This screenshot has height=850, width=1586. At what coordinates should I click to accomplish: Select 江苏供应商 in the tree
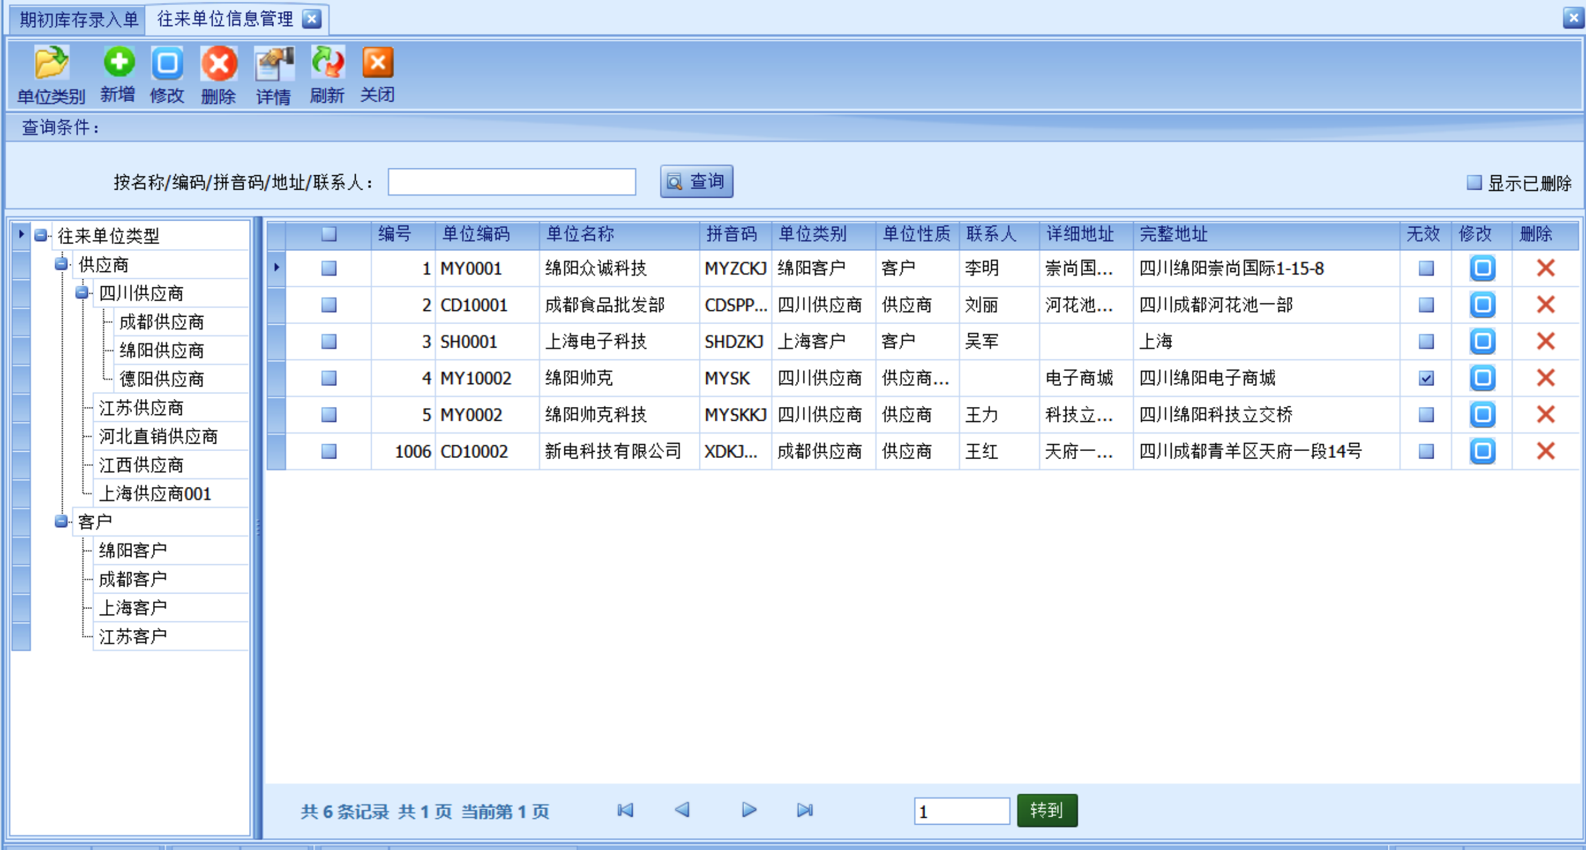[141, 408]
